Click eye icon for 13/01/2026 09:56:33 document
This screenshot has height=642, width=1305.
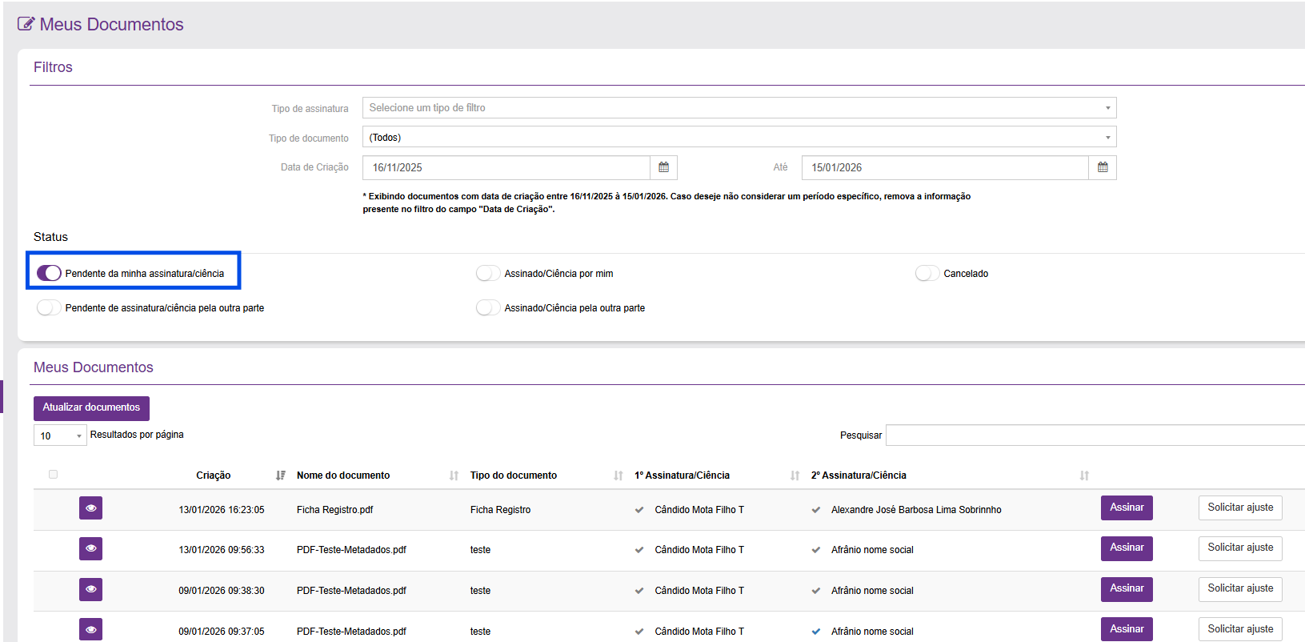coord(90,548)
